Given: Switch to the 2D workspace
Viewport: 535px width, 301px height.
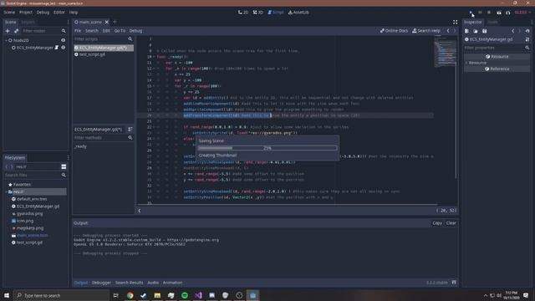Looking at the screenshot, I should pos(243,13).
